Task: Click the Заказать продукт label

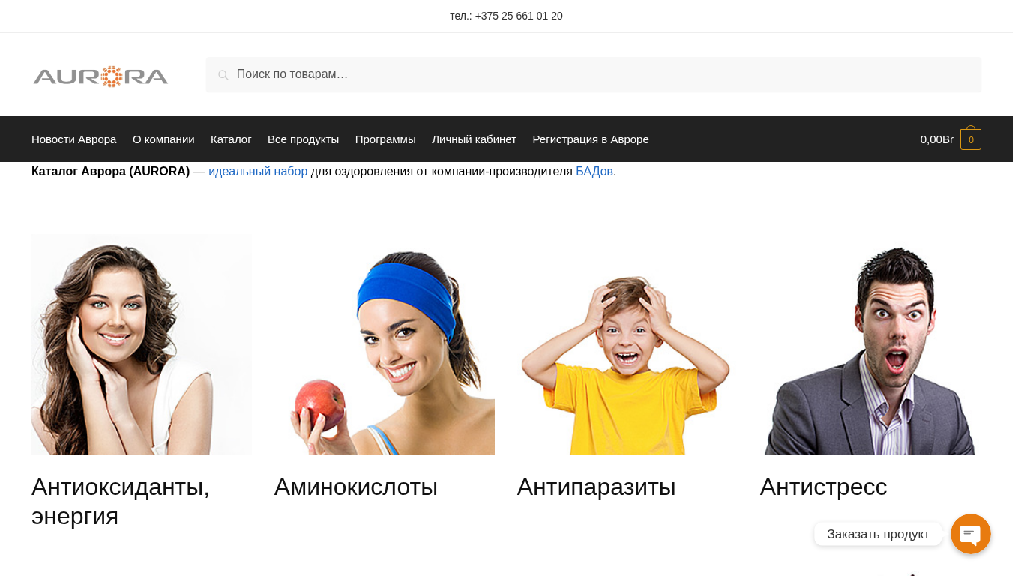Action: (x=878, y=534)
